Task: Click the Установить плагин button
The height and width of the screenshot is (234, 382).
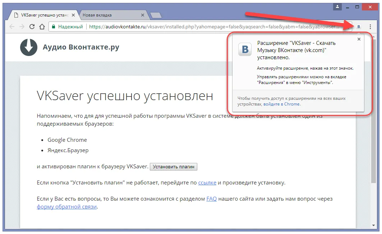Action: click(174, 167)
